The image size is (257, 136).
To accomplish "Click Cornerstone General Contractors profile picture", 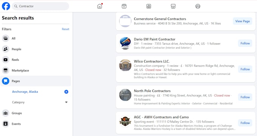I will [x=125, y=21].
